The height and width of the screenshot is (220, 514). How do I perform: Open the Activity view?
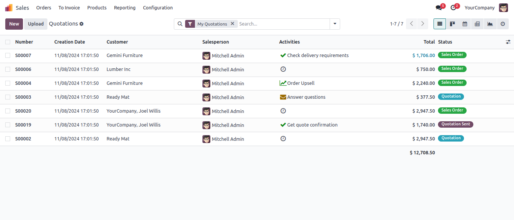pyautogui.click(x=502, y=24)
